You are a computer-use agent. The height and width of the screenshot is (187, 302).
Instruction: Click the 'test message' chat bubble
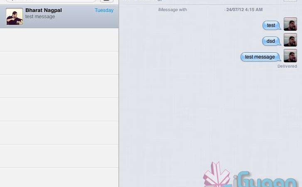click(x=260, y=57)
